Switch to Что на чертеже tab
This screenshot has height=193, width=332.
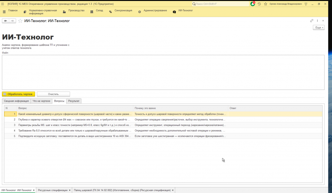(x=41, y=101)
